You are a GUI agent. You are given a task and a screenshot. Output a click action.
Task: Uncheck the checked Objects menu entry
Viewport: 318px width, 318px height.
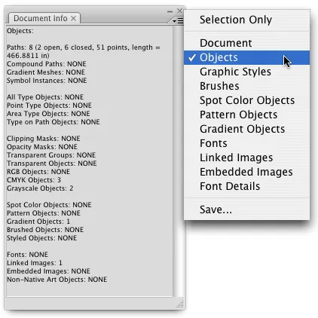coord(246,57)
